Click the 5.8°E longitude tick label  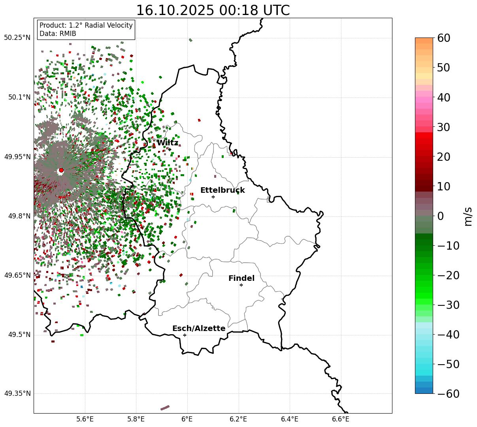(x=136, y=419)
